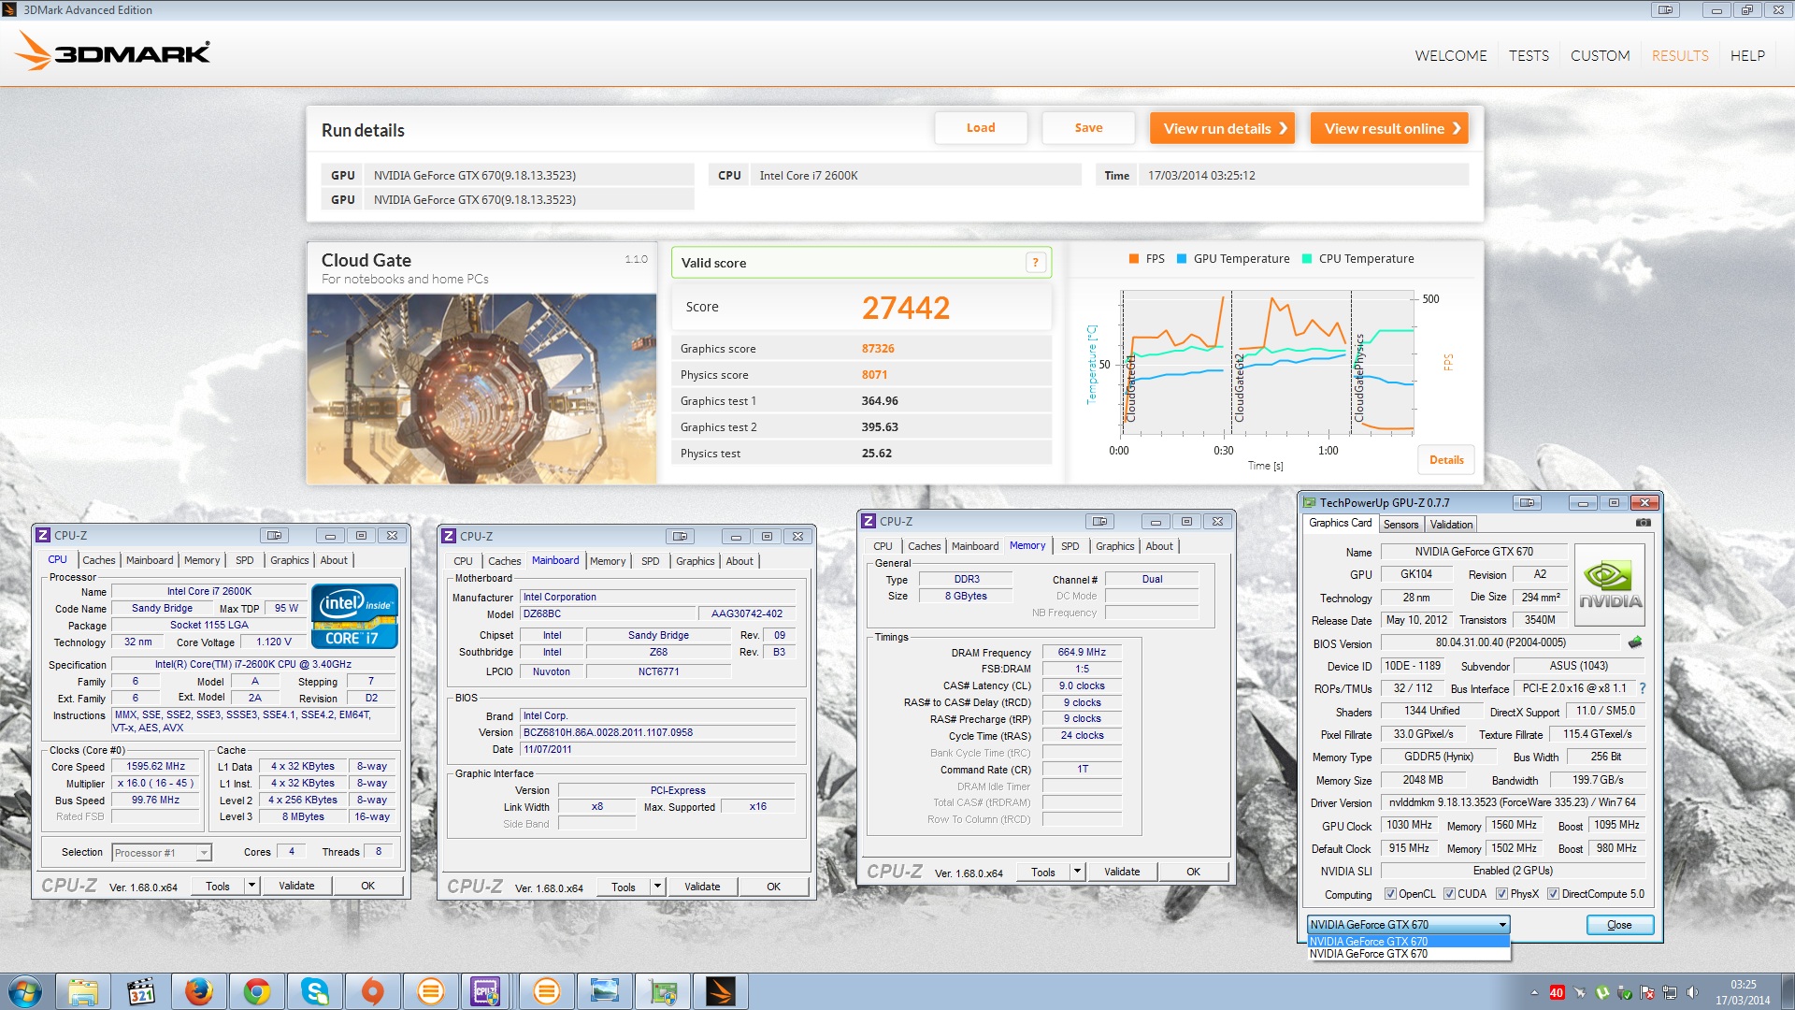Viewport: 1795px width, 1010px height.
Task: Open Tools dropdown arrow in the CPU-Z CPU window
Action: 251,886
